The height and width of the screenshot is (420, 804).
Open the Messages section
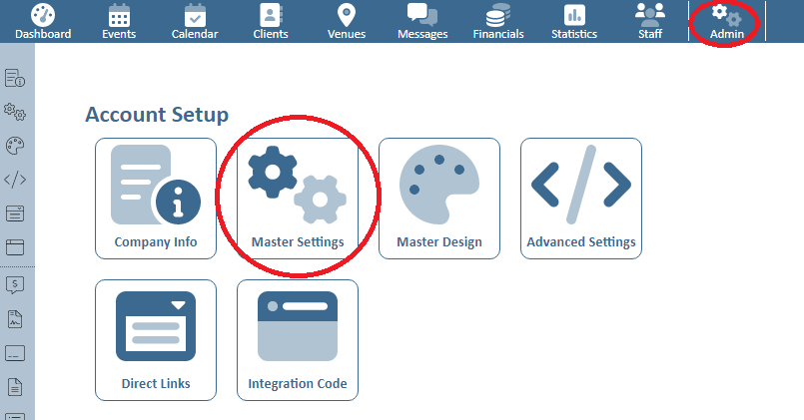(x=422, y=21)
